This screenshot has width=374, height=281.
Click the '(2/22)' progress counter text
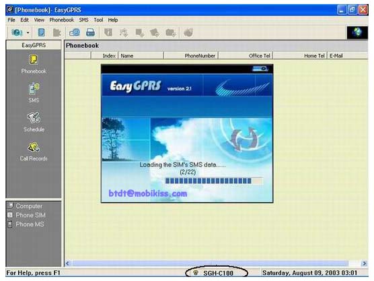pyautogui.click(x=188, y=172)
